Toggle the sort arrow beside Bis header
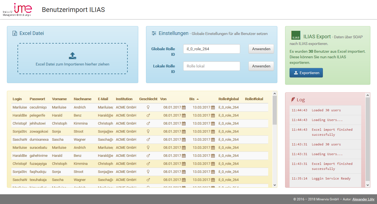Screen dimensions: 377x204 198,99
